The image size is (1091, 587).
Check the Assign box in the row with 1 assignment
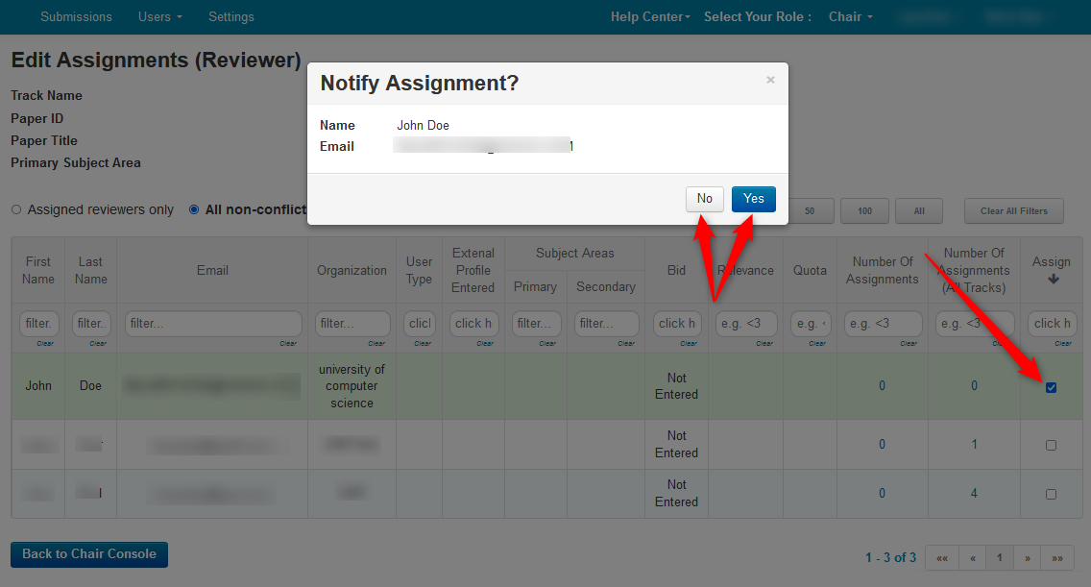click(1051, 445)
